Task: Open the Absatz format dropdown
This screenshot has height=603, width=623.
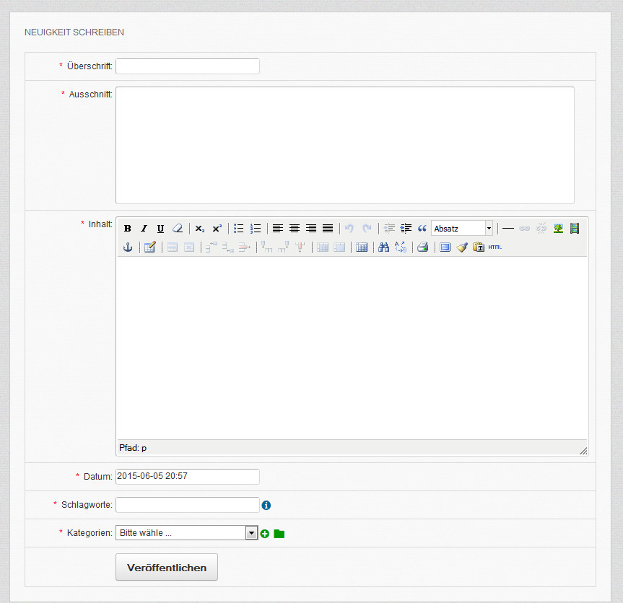Action: click(462, 229)
